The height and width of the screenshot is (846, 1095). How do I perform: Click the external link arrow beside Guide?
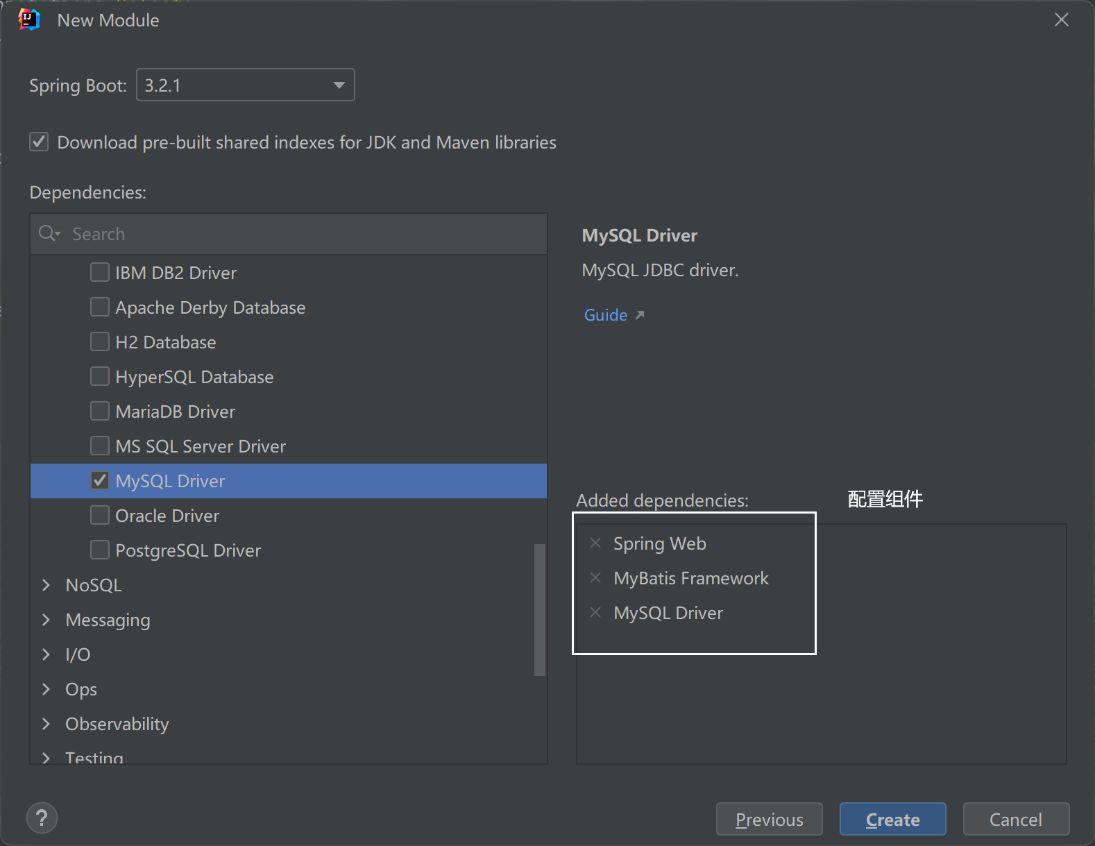click(x=640, y=315)
